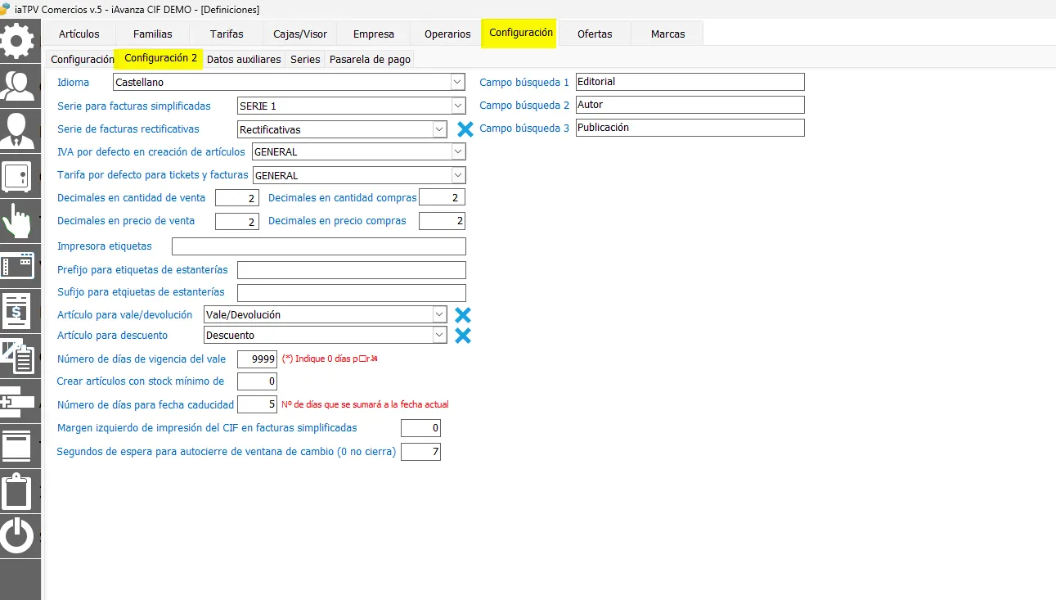Go to the Tarifas tab
Image resolution: width=1056 pixels, height=600 pixels.
227,34
